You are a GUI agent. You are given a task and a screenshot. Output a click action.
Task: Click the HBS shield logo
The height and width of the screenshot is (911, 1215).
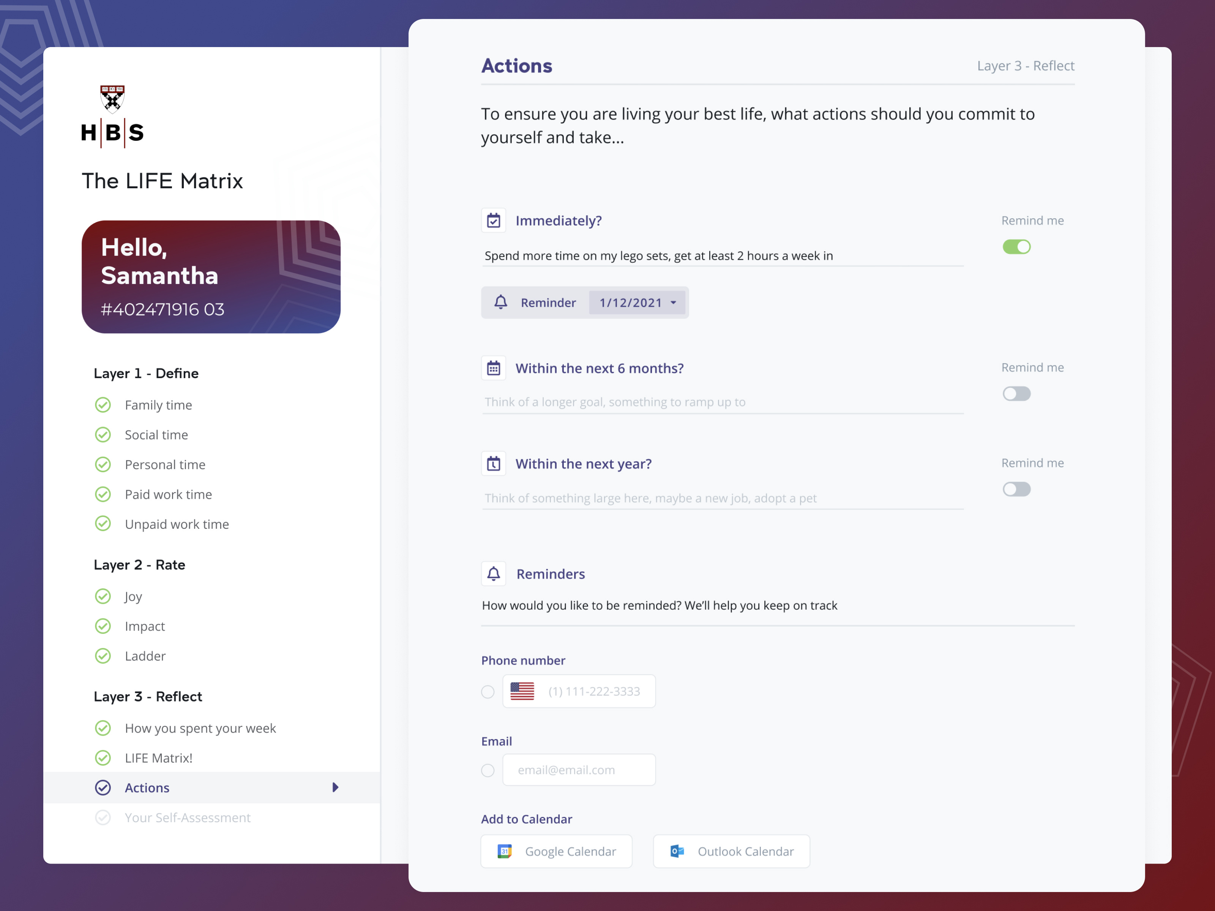[113, 99]
